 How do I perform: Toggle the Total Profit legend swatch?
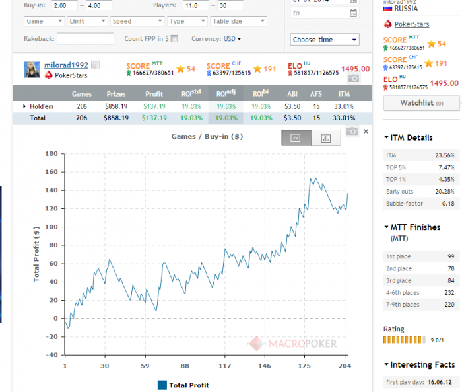coord(162,385)
